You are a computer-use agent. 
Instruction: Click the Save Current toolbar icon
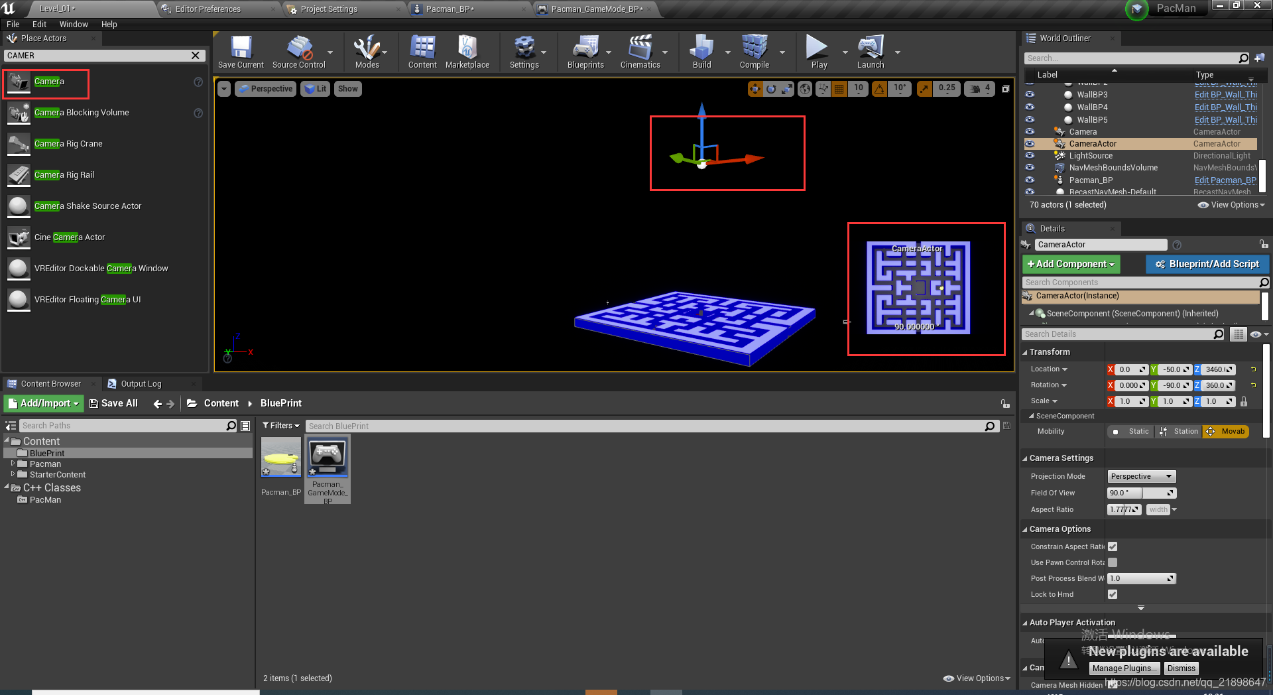click(241, 52)
